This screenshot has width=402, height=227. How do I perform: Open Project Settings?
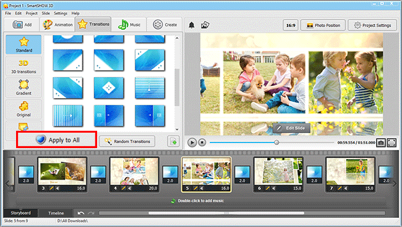pyautogui.click(x=372, y=25)
